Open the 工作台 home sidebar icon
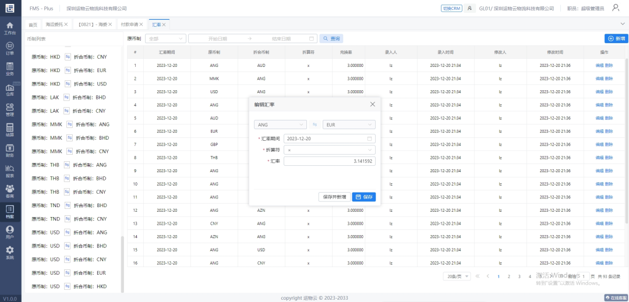Image resolution: width=629 pixels, height=302 pixels. point(10,28)
